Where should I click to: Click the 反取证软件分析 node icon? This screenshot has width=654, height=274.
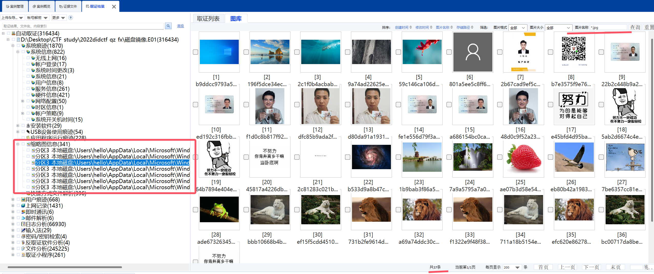23,243
